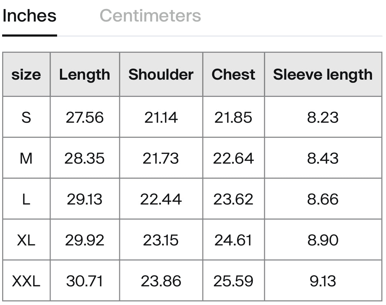Image resolution: width=386 pixels, height=305 pixels.
Task: Click the 21.73 shoulder value for M
Action: pyautogui.click(x=161, y=158)
